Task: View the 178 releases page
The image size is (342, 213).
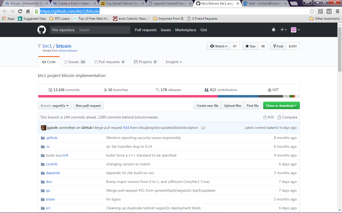Action: [169, 90]
